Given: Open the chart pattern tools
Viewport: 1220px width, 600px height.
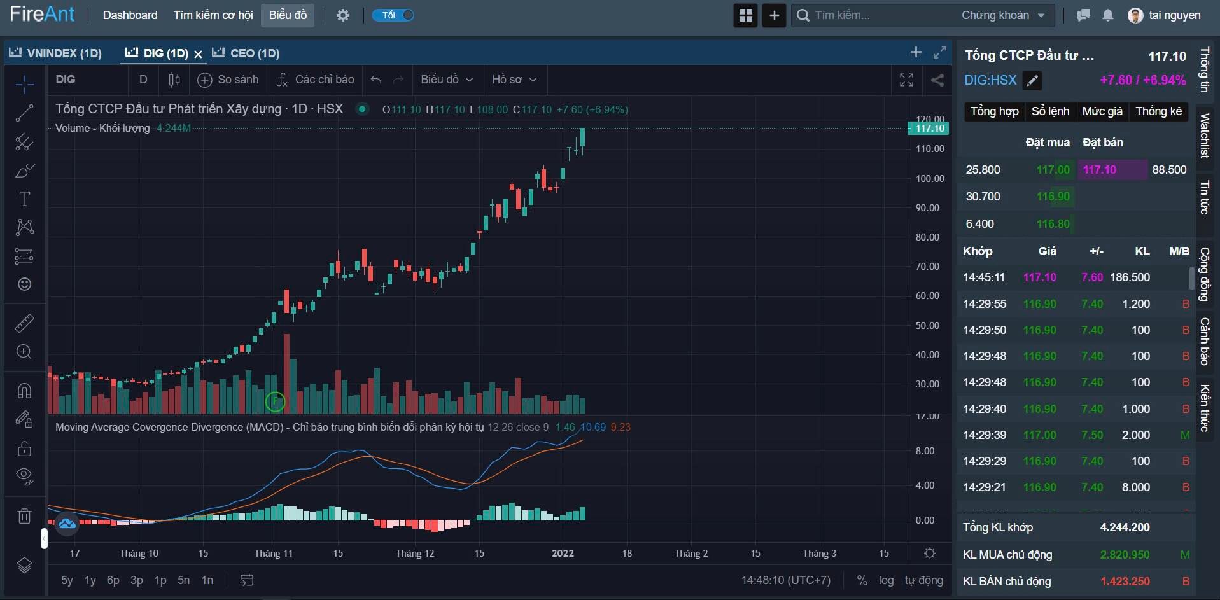Looking at the screenshot, I should click(24, 227).
